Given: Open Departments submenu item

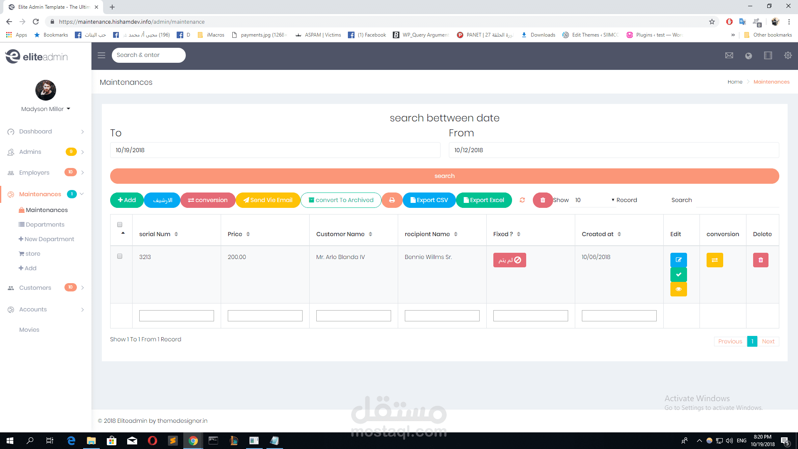Looking at the screenshot, I should tap(42, 224).
